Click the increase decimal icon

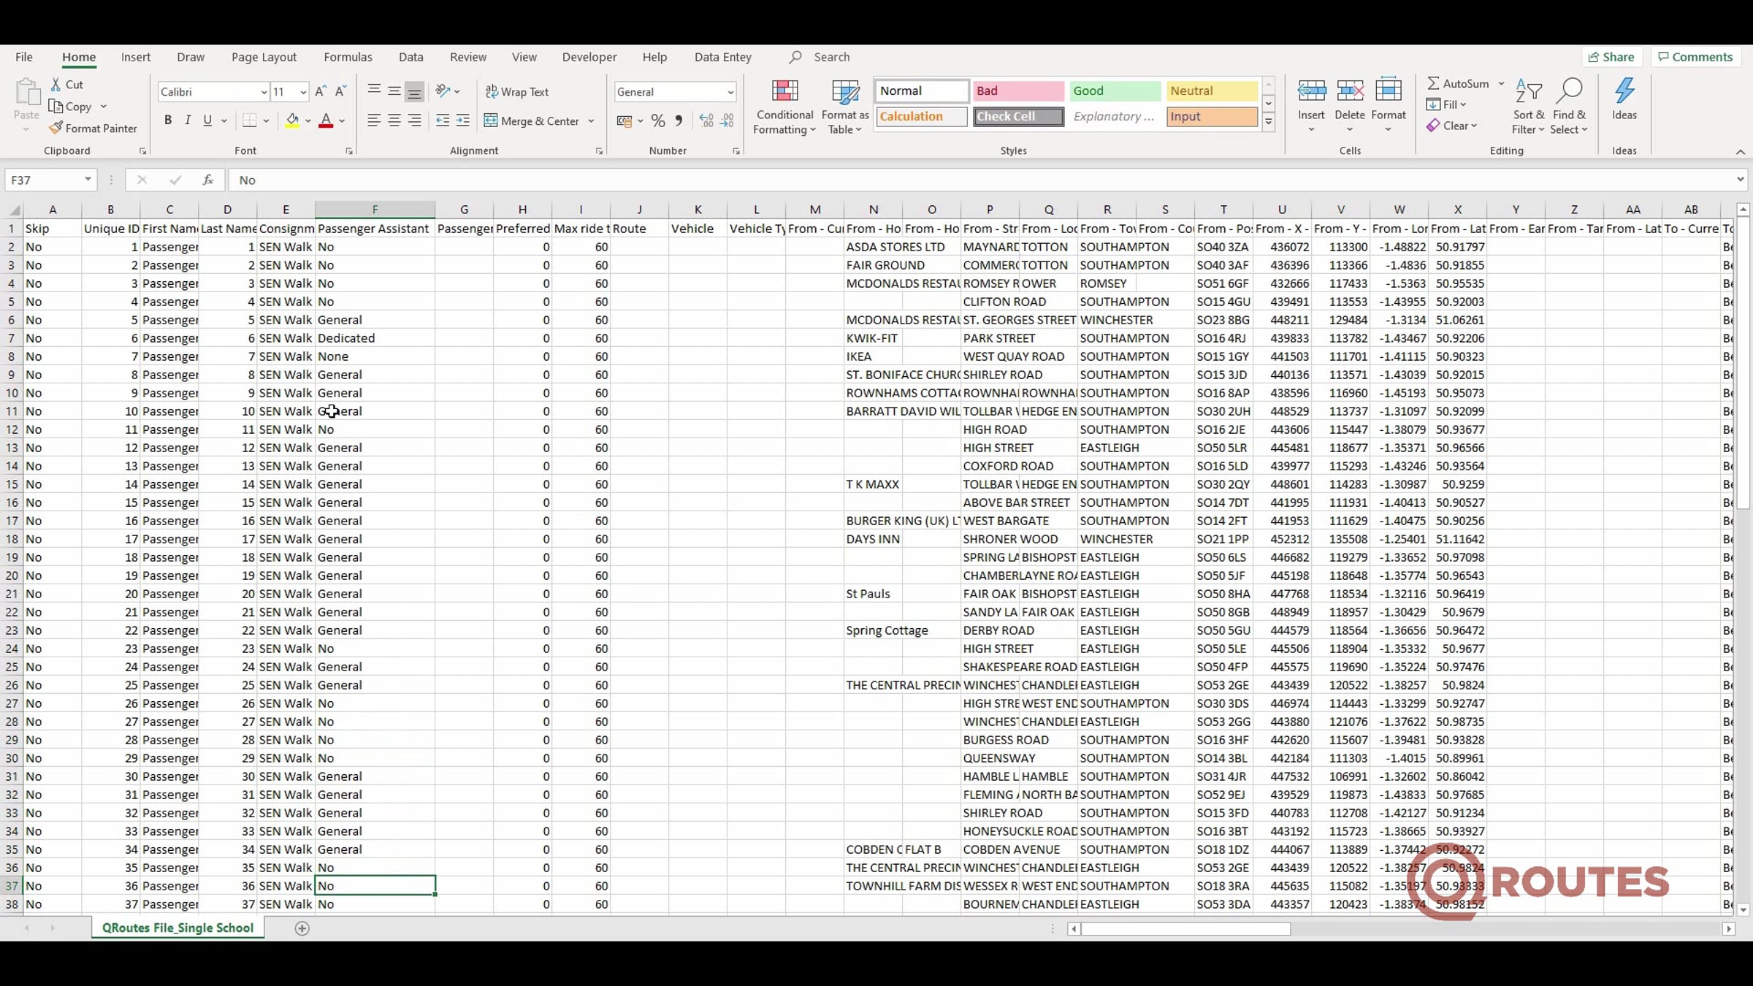click(x=706, y=121)
